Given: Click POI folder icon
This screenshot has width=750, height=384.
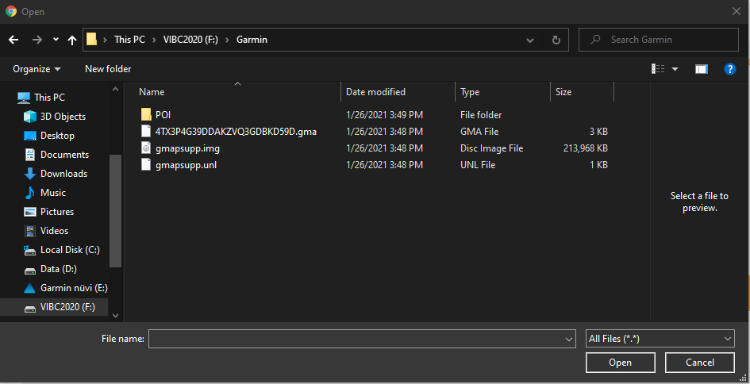Looking at the screenshot, I should [x=146, y=115].
